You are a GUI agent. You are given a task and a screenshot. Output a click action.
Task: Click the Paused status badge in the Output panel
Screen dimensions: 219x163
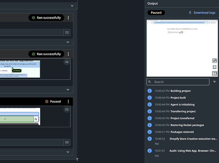pos(156,13)
